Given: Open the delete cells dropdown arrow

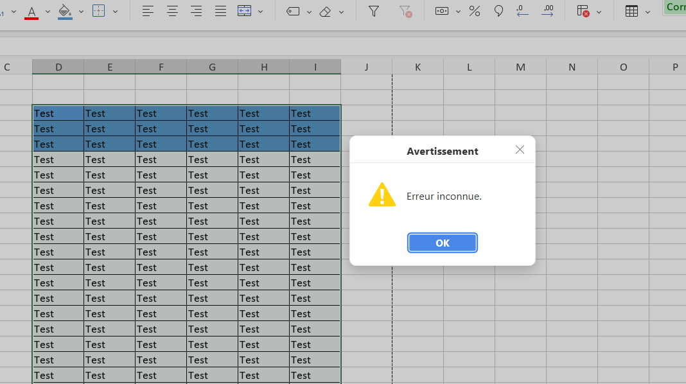Looking at the screenshot, I should tap(599, 12).
